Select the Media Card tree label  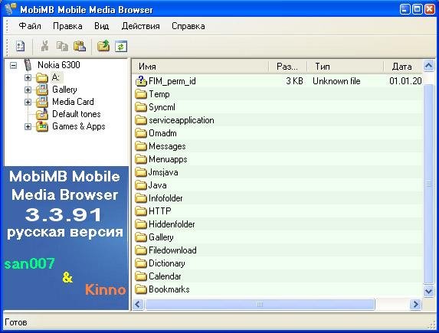(x=73, y=102)
